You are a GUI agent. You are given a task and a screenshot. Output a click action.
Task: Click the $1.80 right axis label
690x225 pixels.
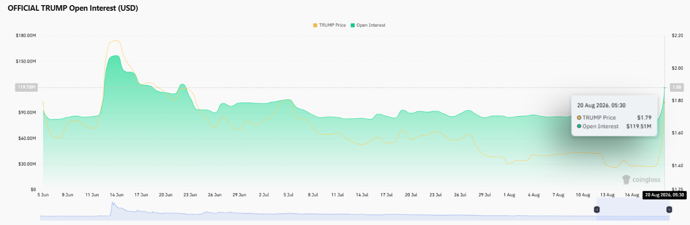[x=677, y=100]
